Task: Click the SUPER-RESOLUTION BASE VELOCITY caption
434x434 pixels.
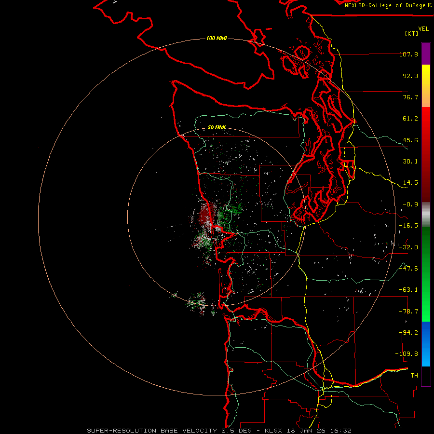Action: [x=219, y=431]
